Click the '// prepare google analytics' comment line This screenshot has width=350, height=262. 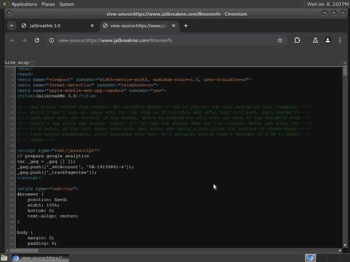53,156
